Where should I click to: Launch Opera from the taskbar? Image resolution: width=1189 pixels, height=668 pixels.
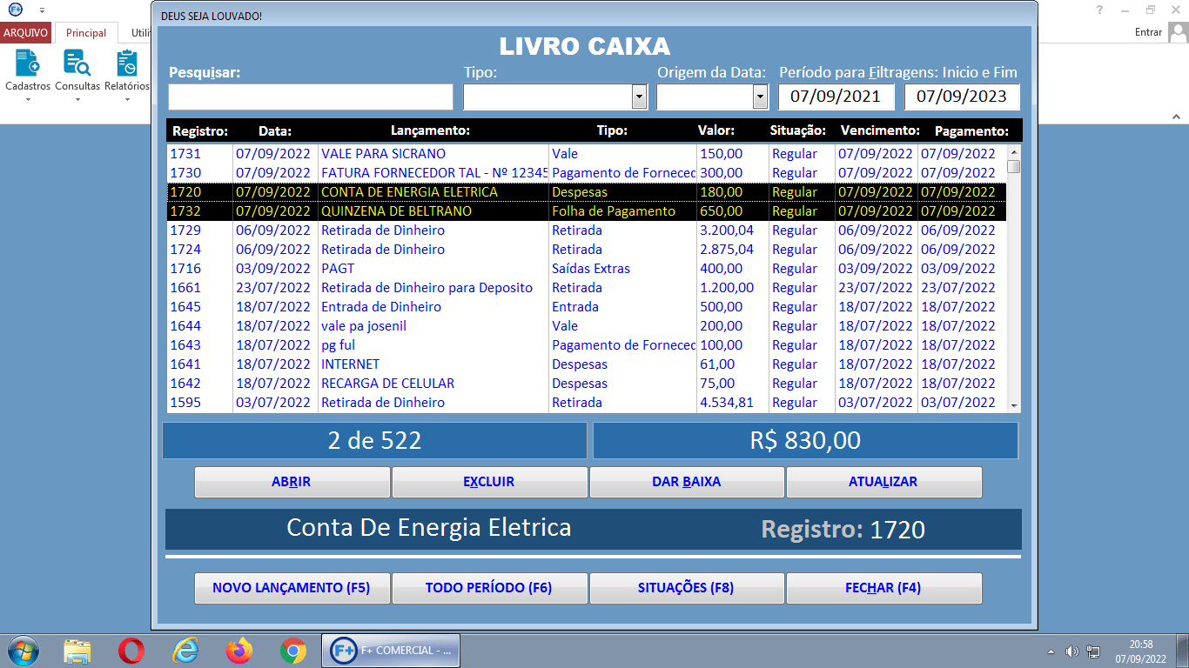131,650
